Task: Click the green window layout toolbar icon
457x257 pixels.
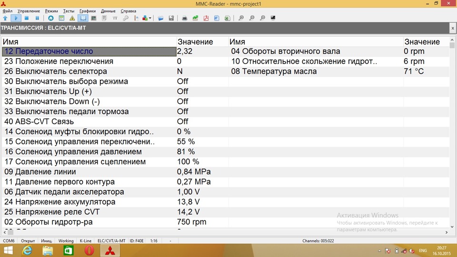Action: coord(61,18)
